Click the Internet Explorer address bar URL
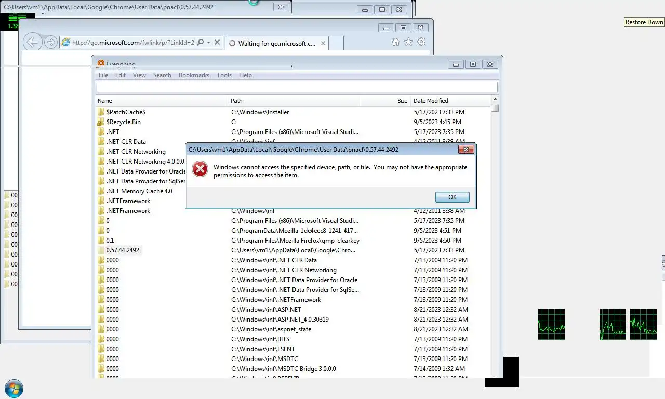This screenshot has height=399, width=665. 133,43
